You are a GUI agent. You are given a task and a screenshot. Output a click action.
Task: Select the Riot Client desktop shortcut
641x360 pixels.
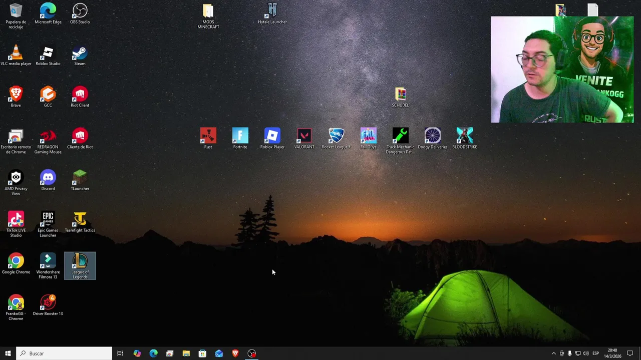tap(80, 97)
